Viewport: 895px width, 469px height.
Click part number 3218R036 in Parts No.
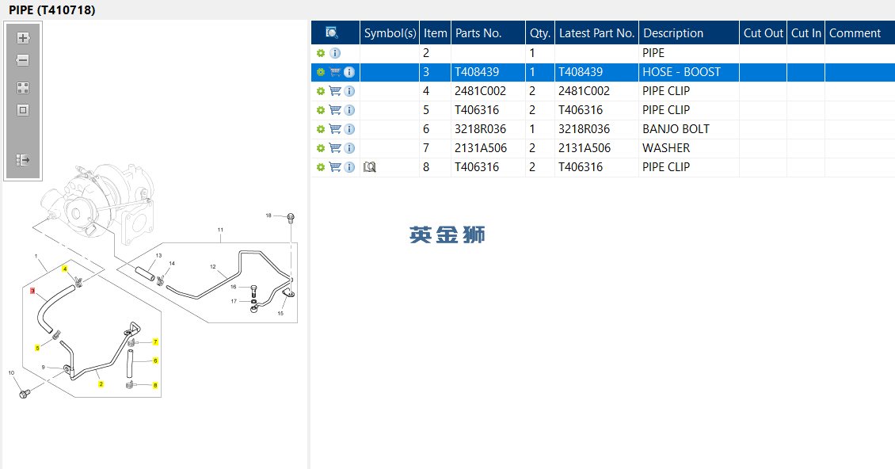click(480, 129)
